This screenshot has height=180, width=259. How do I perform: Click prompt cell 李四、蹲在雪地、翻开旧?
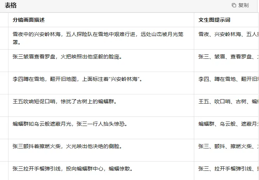tap(226, 83)
